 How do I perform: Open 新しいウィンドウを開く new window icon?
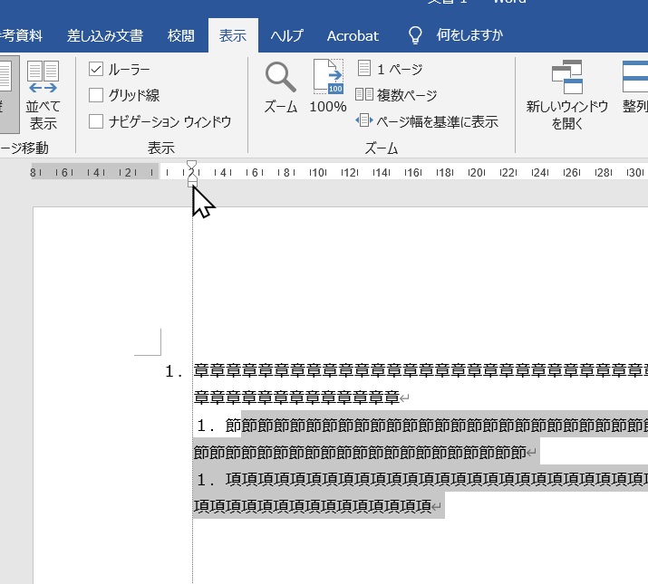click(x=567, y=77)
